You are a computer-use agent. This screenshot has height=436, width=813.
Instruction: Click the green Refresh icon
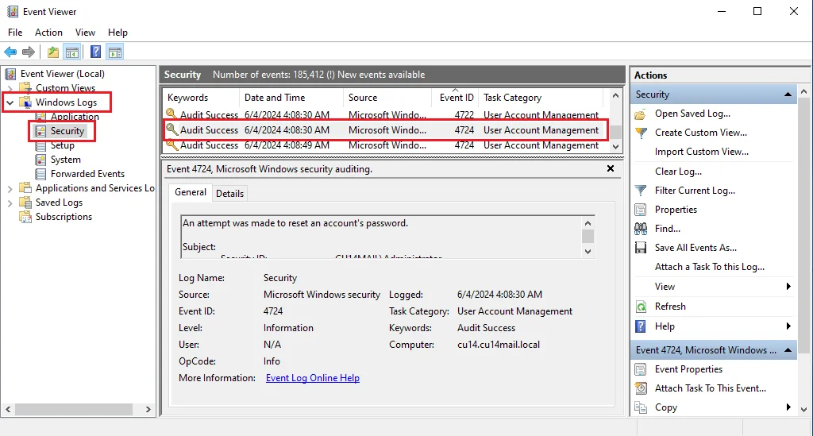coord(641,307)
